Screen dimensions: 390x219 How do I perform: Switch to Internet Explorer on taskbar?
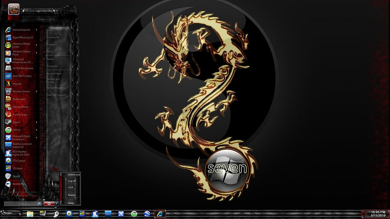159,214
